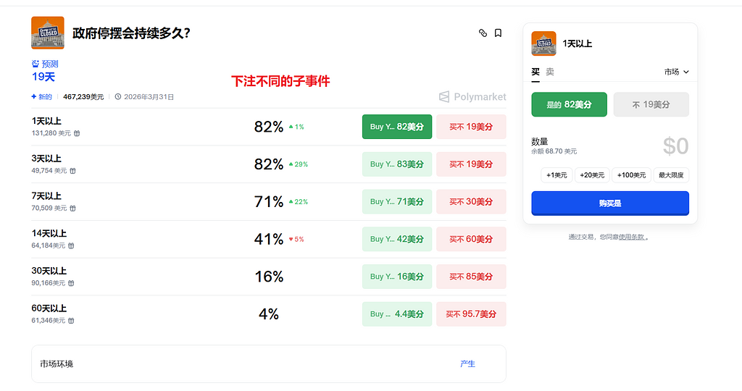Bookmark this market with the bookmark icon
The image size is (742, 391).
[499, 33]
